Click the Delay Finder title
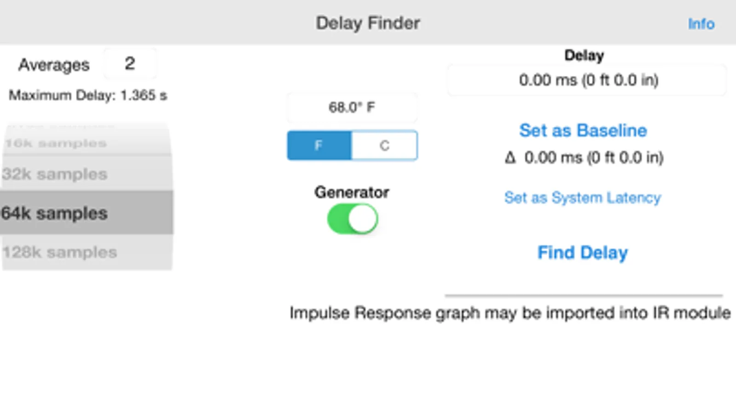The image size is (736, 414). (x=368, y=23)
